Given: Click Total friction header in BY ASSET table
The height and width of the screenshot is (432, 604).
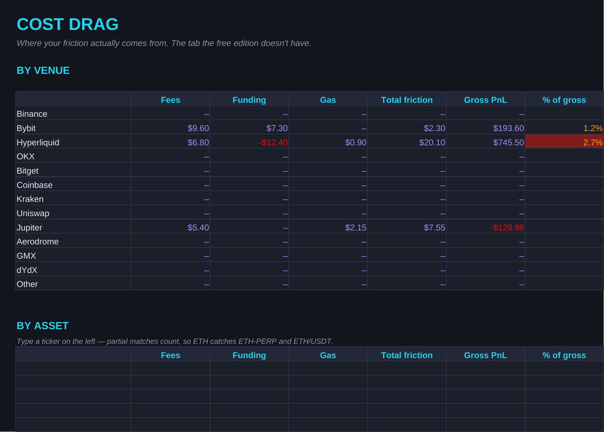Looking at the screenshot, I should (x=407, y=355).
